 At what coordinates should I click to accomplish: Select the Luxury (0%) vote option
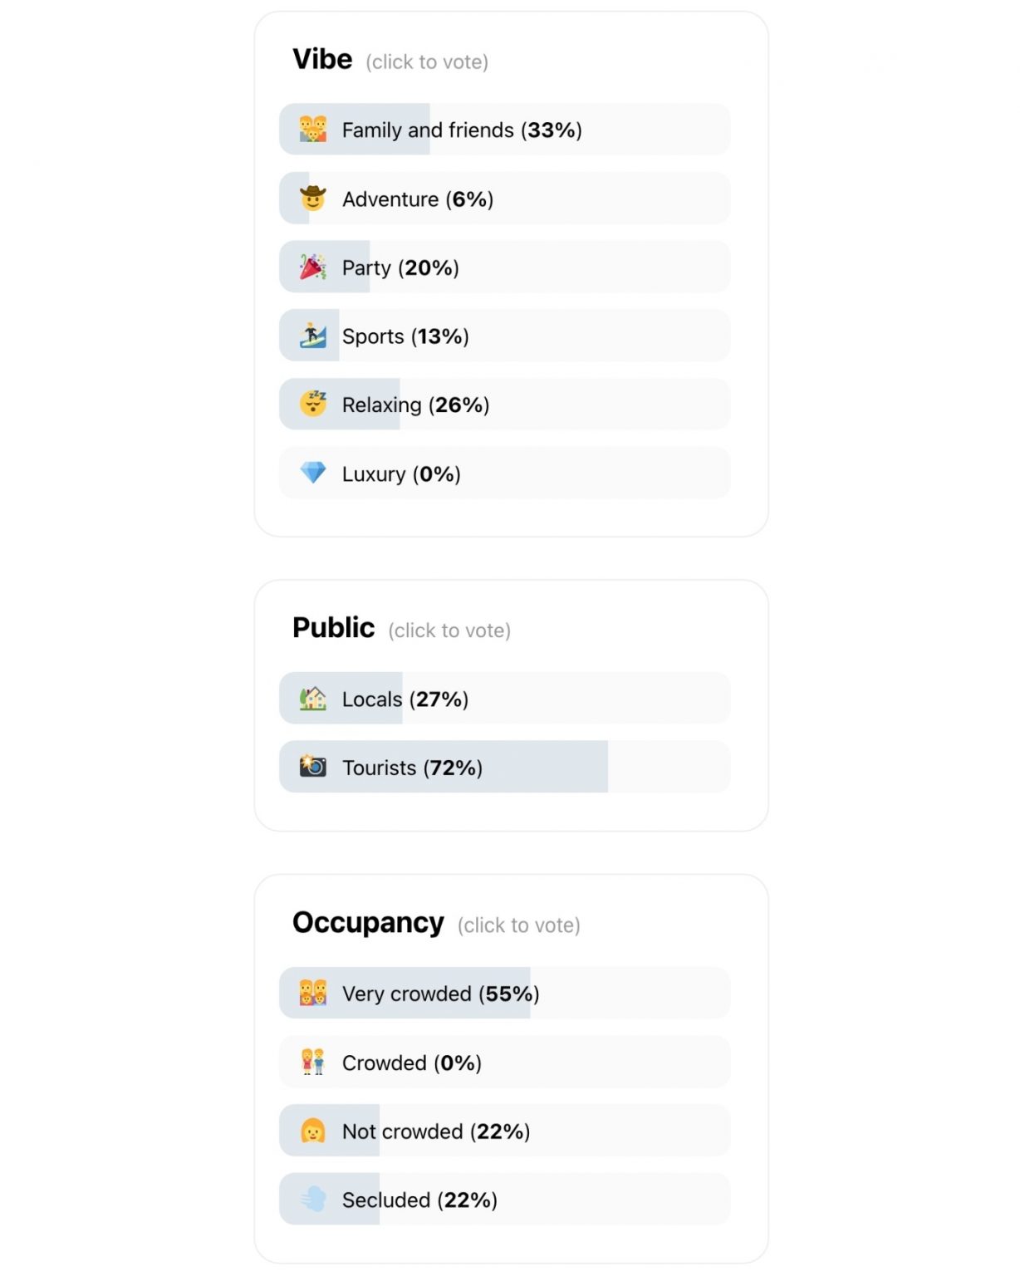tap(505, 474)
